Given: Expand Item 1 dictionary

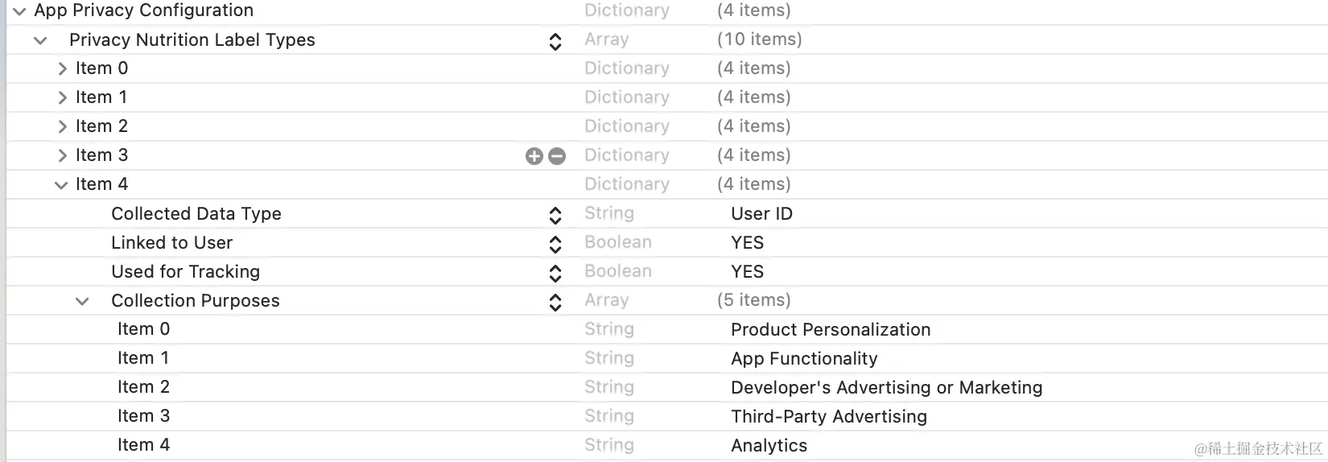Looking at the screenshot, I should tap(62, 97).
